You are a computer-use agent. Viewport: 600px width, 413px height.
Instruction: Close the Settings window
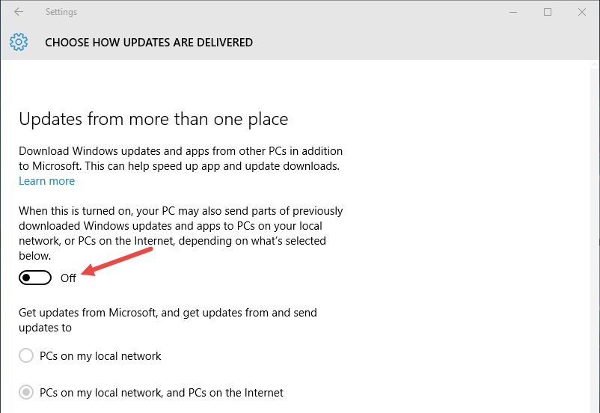pos(582,12)
